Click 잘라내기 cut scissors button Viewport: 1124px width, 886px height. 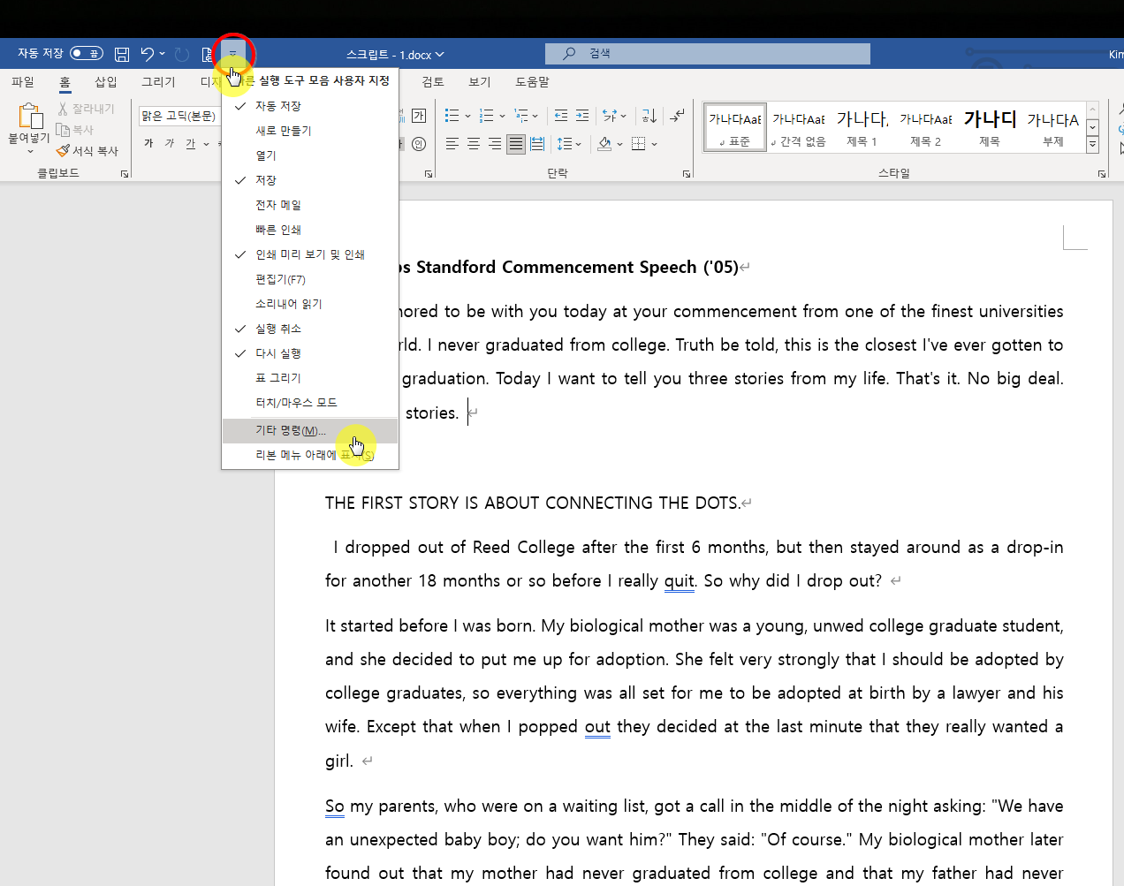(87, 109)
